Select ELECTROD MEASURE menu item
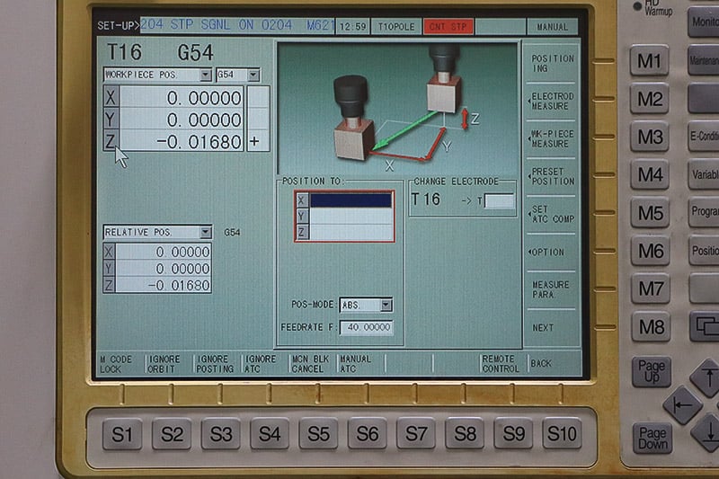719x479 pixels. pyautogui.click(x=552, y=102)
